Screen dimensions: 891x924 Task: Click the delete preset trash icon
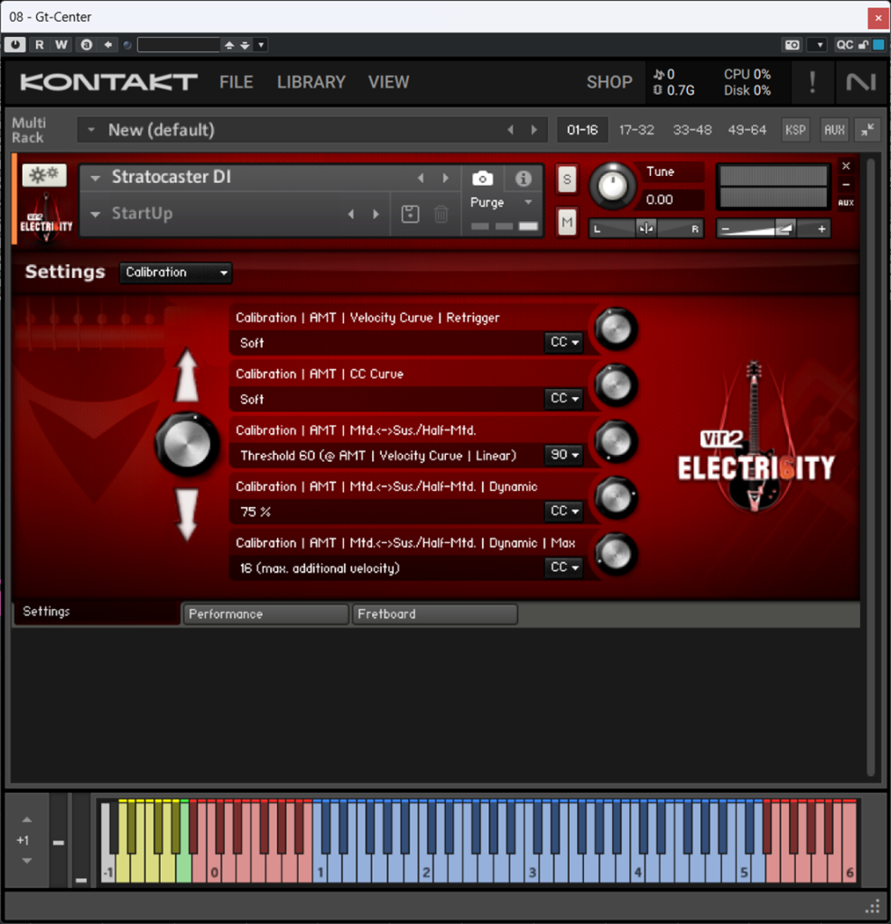point(441,214)
